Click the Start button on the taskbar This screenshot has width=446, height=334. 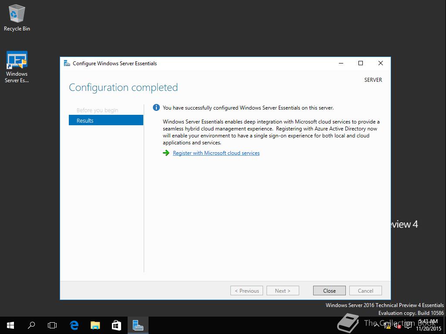(x=10, y=325)
